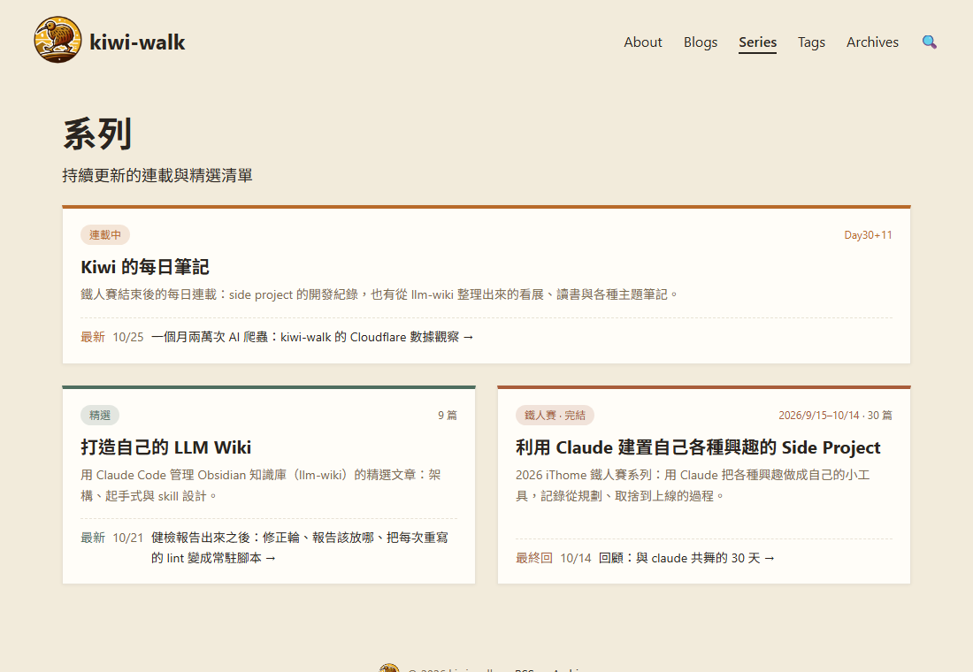Click the 鐵人賽 · 完結 badge
973x672 pixels.
coord(555,415)
